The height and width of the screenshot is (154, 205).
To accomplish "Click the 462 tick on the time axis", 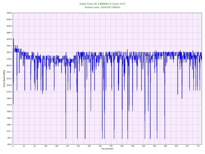I will point(133,146).
